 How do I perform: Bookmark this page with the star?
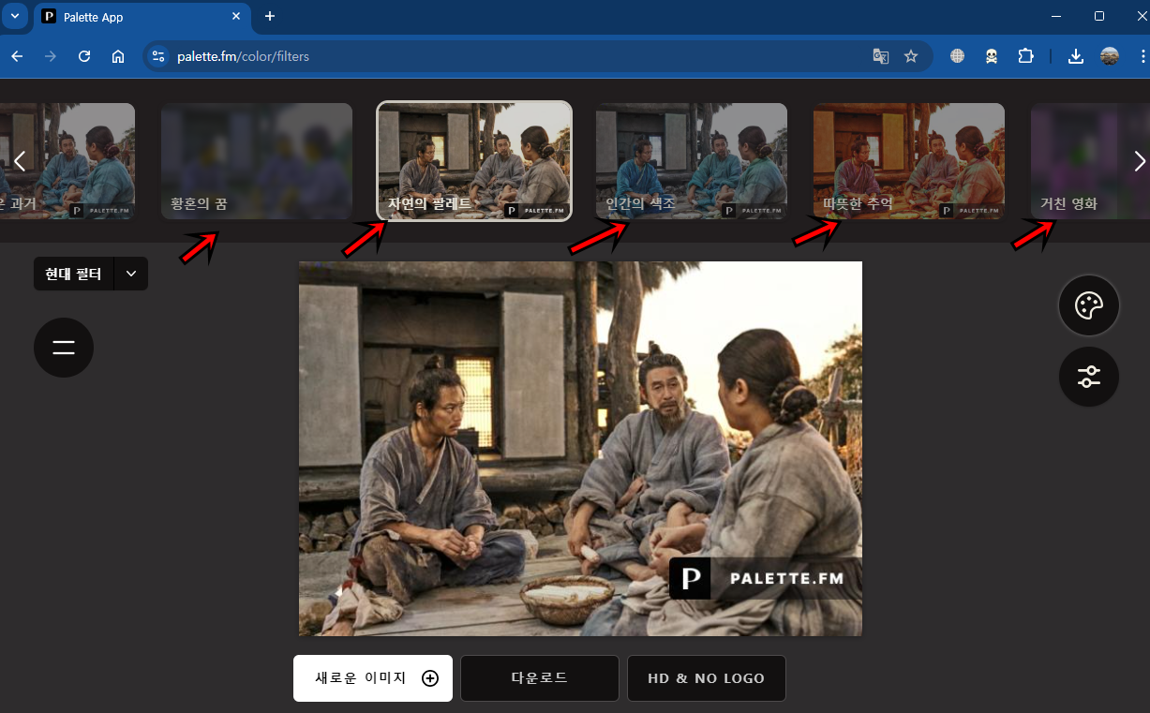[x=911, y=56]
